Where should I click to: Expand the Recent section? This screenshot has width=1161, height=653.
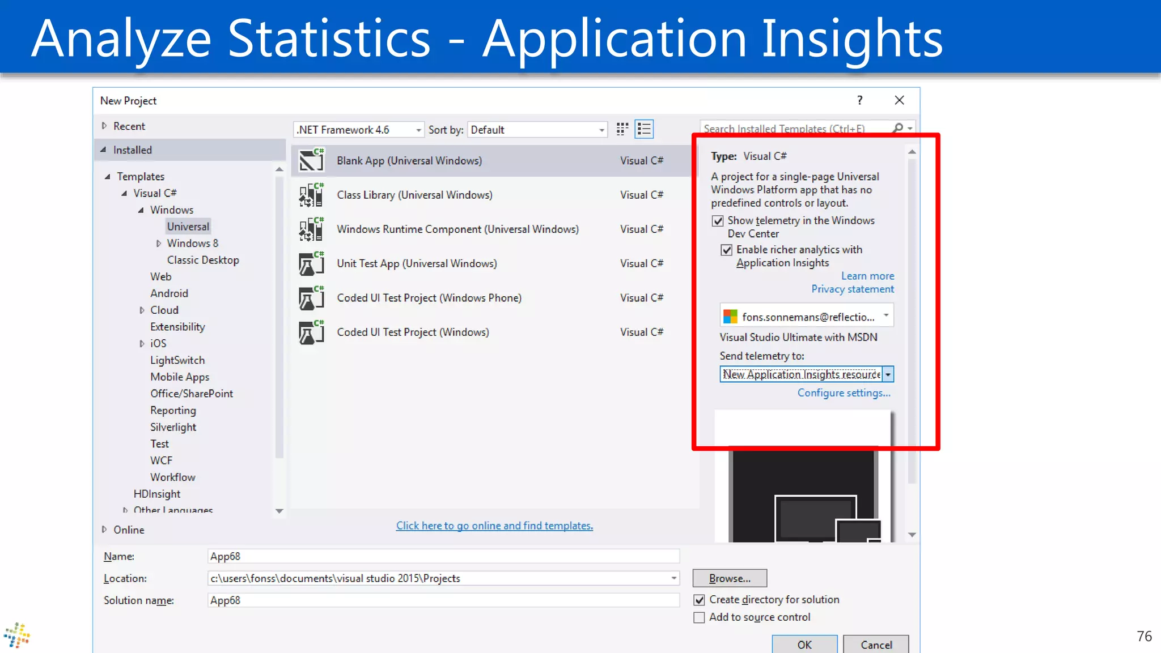point(104,126)
